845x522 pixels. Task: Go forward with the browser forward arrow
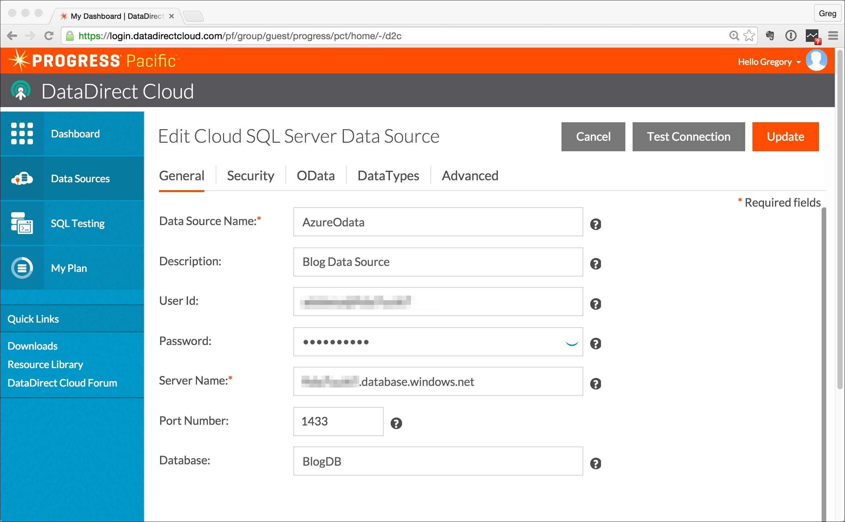tap(30, 36)
